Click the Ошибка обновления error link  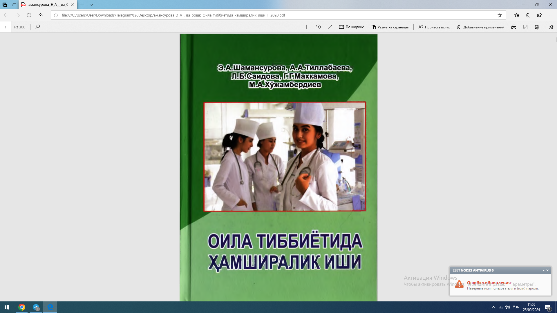(x=489, y=283)
